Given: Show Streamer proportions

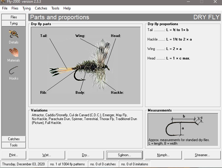Looking at the screenshot, I should point(202,155).
